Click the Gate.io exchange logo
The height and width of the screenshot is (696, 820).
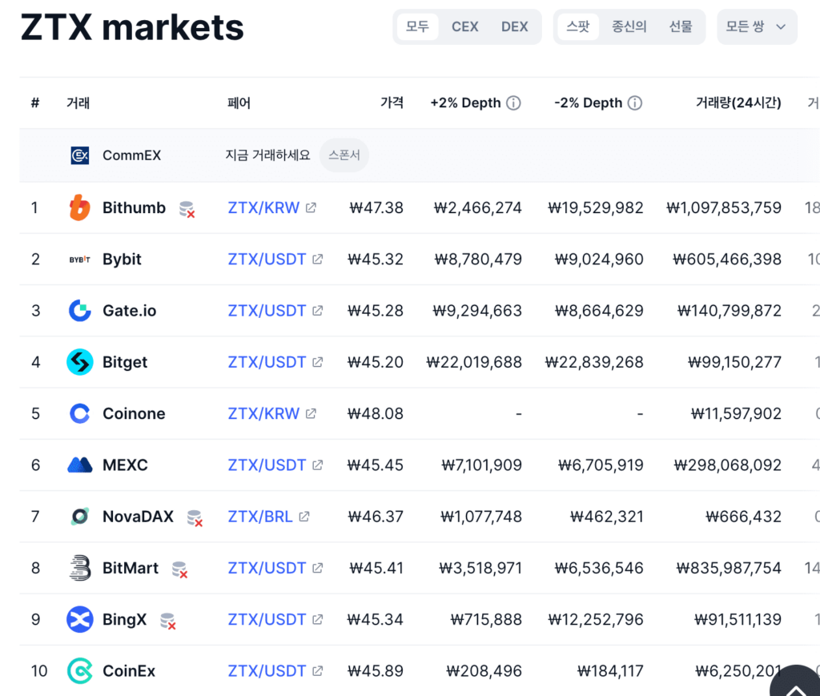pyautogui.click(x=79, y=311)
